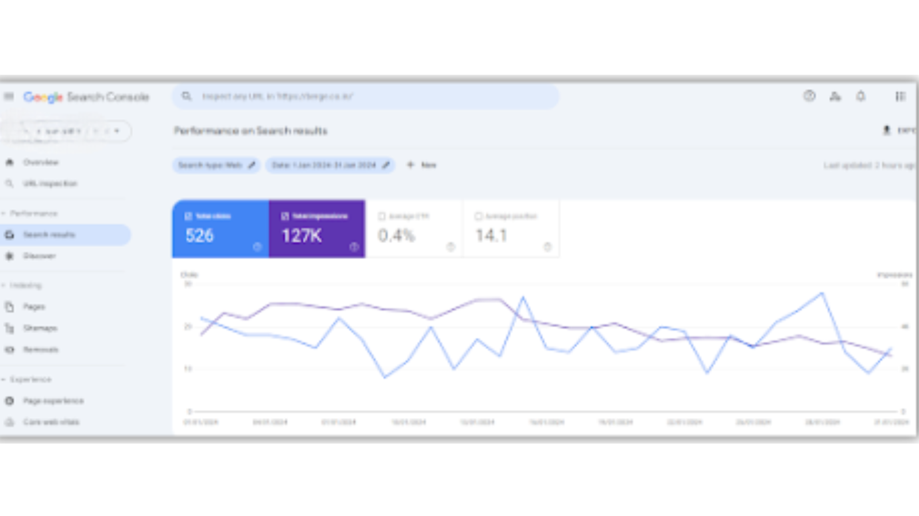Viewport: 919px width, 516px height.
Task: Click the search magnifier icon in URL bar
Action: tap(187, 96)
